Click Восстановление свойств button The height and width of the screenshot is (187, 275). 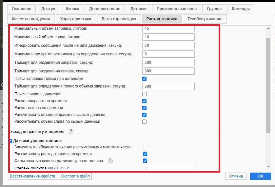click(32, 176)
